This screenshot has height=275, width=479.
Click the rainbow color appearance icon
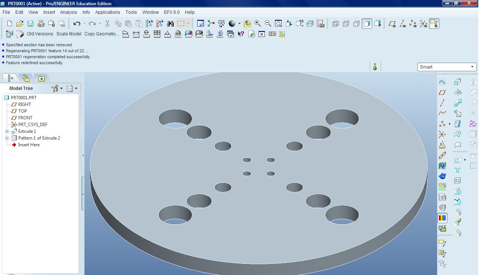tap(442, 218)
